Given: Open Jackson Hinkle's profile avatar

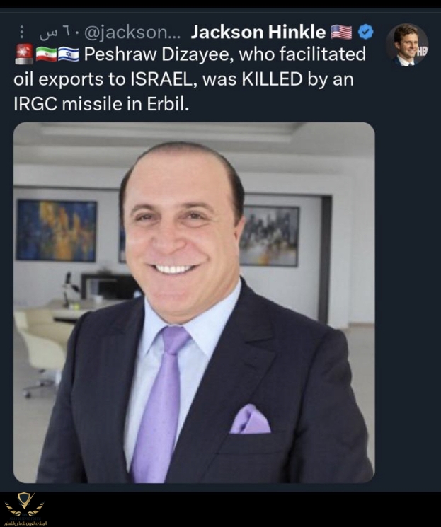Looking at the screenshot, I should click(x=407, y=45).
